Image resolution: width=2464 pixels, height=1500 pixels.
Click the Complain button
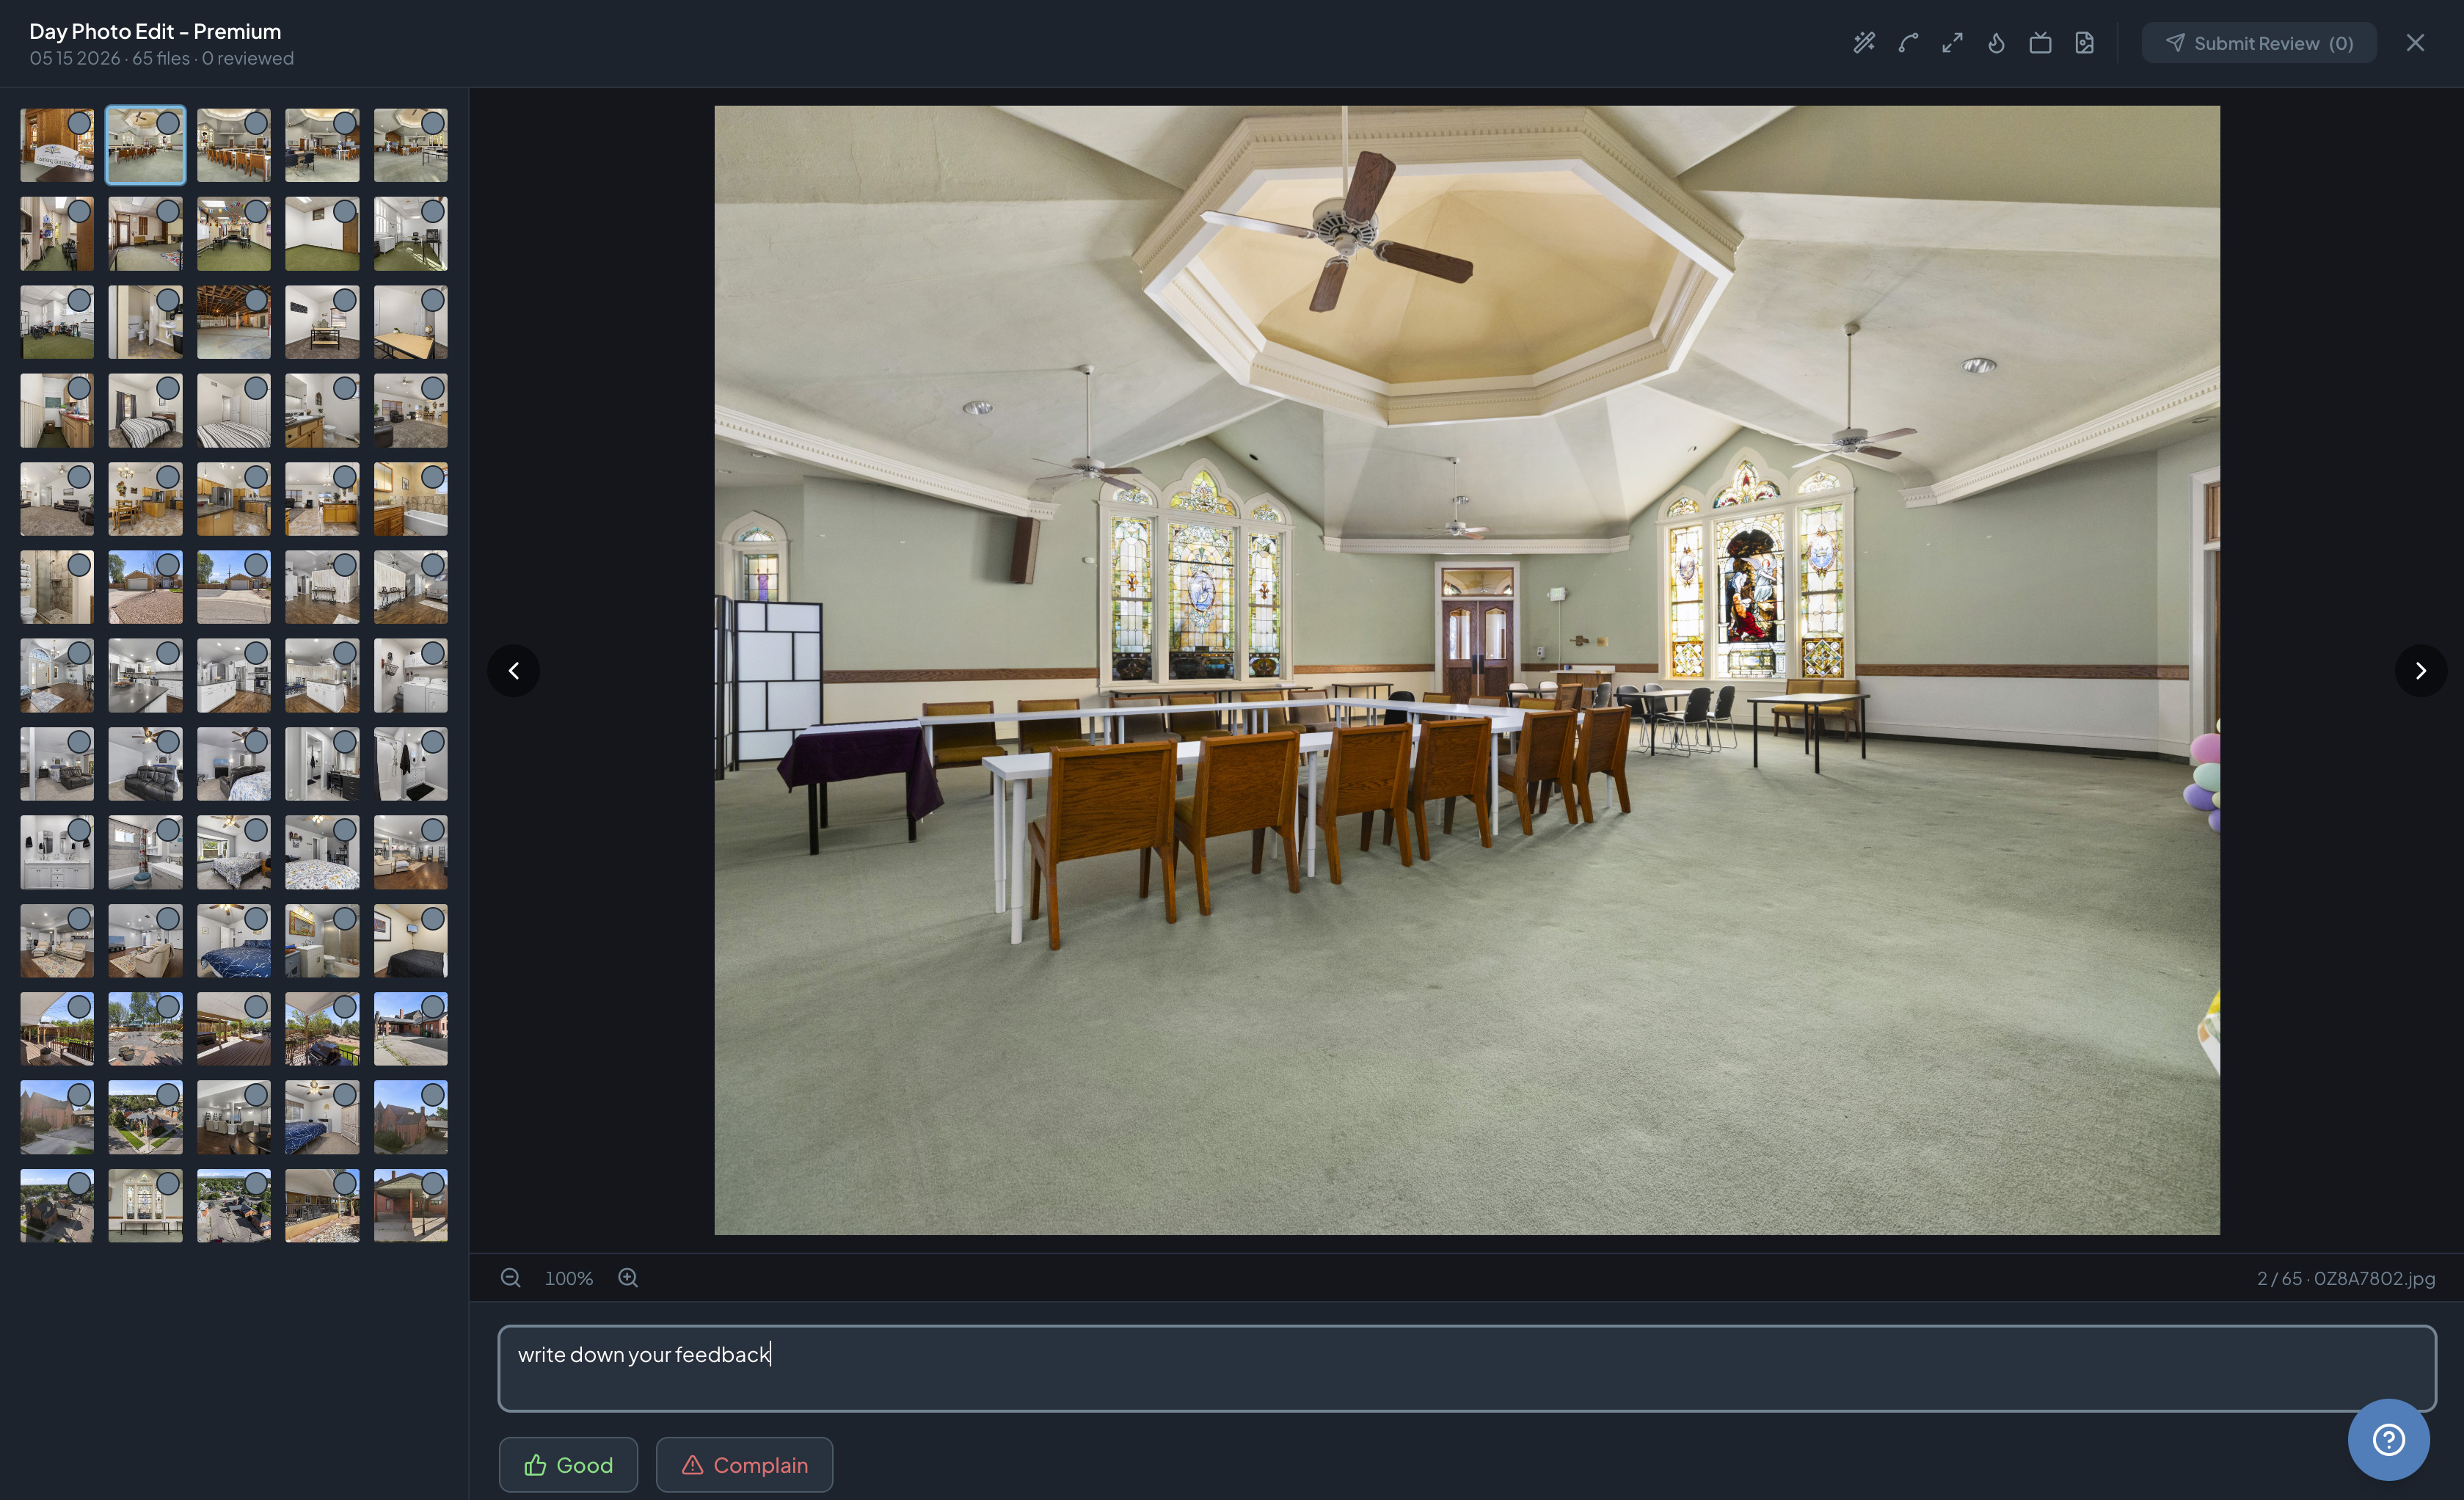pos(744,1465)
